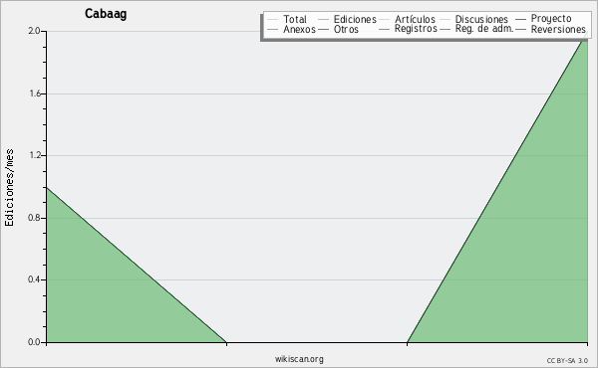
Task: Click the wikiscan.org label
Action: pos(299,359)
